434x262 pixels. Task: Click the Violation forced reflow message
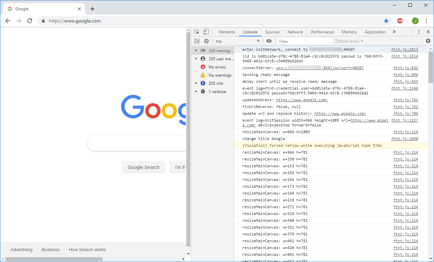click(x=312, y=145)
